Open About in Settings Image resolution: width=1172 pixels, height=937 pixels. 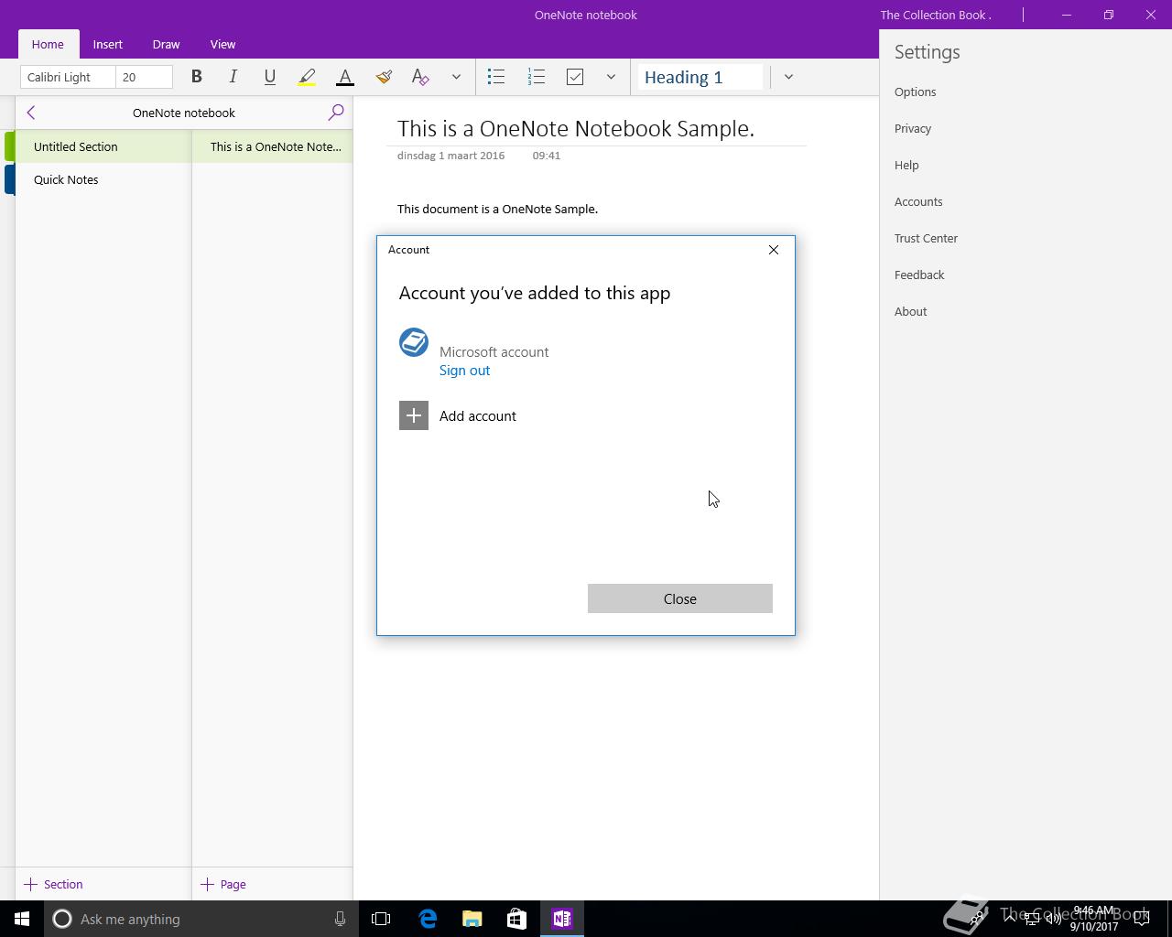pos(911,311)
